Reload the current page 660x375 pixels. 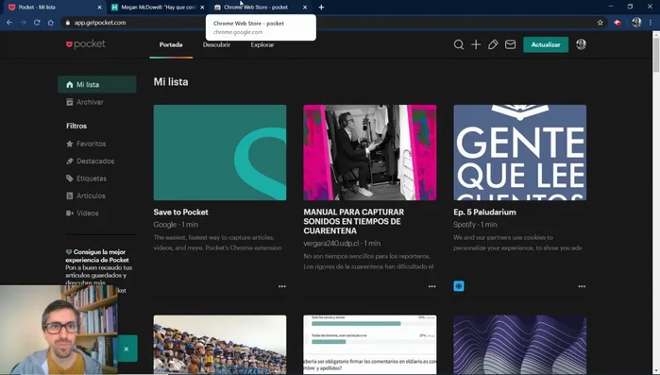coord(37,23)
